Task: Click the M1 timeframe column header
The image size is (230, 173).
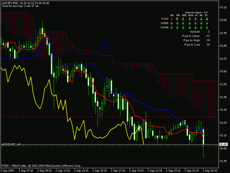Action: [x=172, y=15]
